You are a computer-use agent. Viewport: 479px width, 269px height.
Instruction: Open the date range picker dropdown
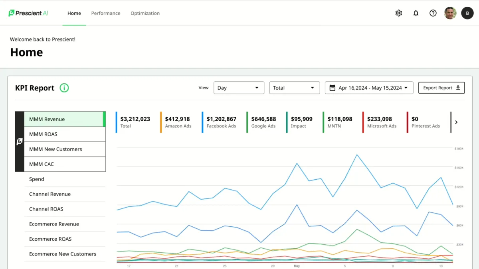368,88
